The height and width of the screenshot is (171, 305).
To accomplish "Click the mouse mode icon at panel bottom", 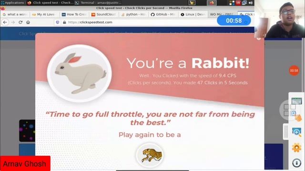I will coord(296,163).
